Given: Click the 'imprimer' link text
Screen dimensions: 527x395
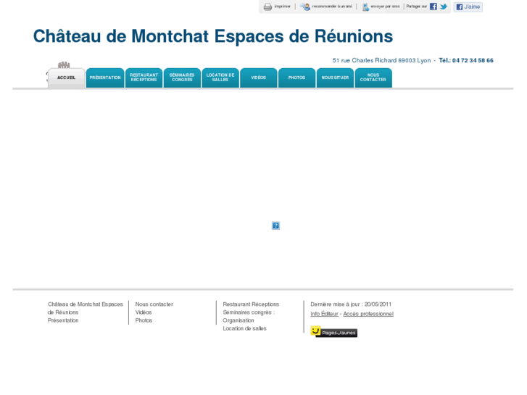Looking at the screenshot, I should point(282,7).
